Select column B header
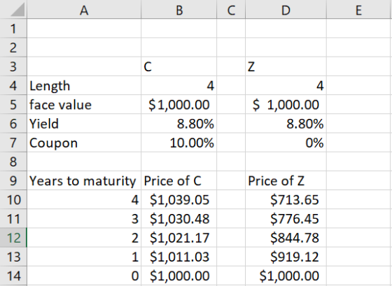This screenshot has width=392, height=286. (178, 9)
